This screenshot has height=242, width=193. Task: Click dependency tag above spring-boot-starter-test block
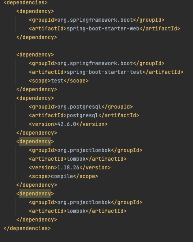pos(35,54)
